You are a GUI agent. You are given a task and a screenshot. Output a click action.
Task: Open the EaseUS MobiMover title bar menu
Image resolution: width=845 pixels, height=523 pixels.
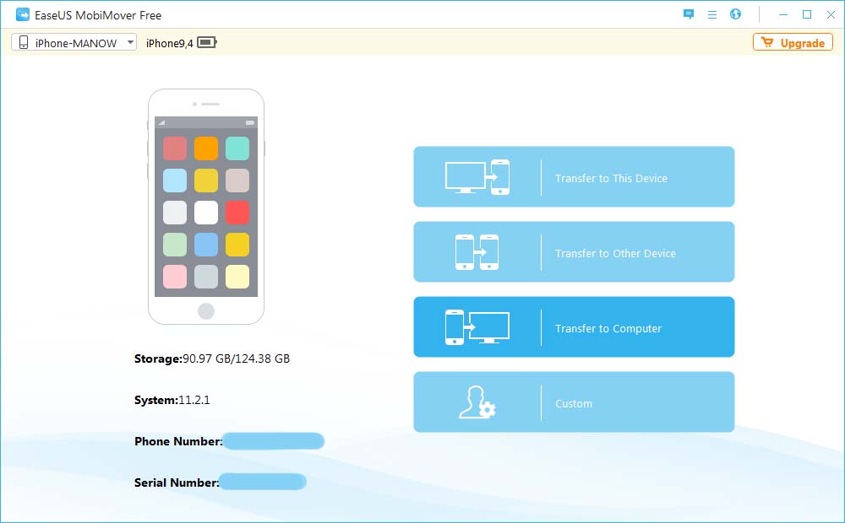tap(710, 14)
